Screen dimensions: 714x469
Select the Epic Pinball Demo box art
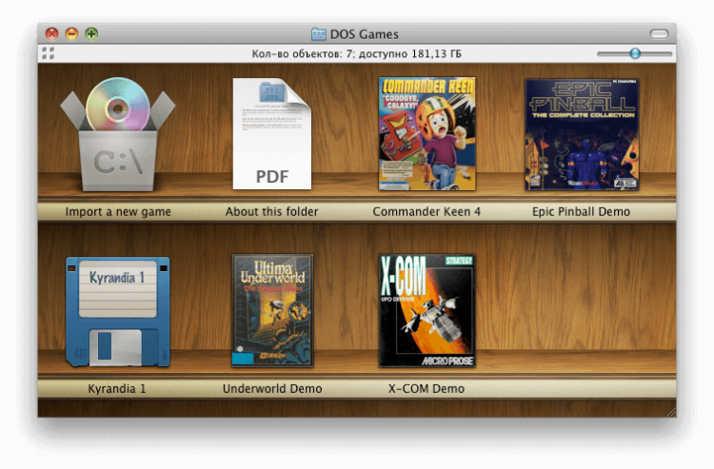[582, 134]
